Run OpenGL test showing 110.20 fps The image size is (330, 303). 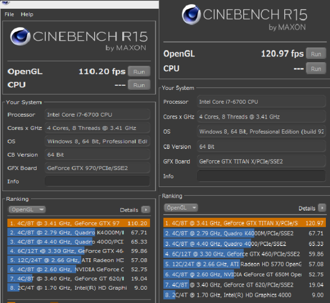[139, 72]
